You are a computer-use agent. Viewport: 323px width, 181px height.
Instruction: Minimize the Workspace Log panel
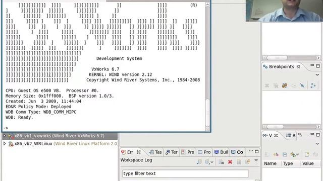click(x=251, y=151)
